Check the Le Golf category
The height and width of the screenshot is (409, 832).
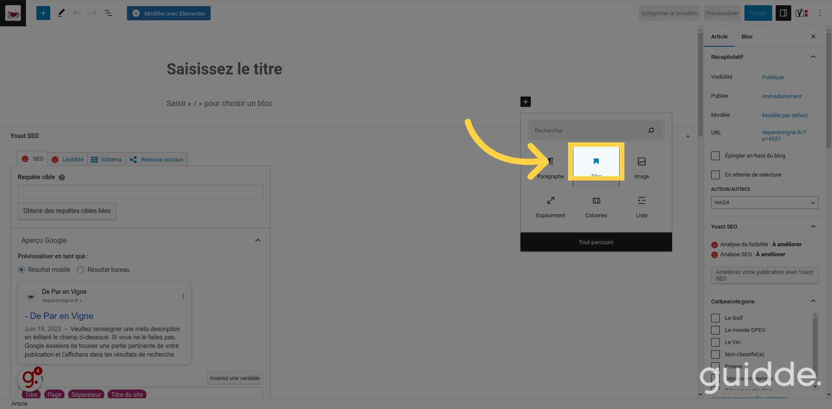tap(715, 318)
